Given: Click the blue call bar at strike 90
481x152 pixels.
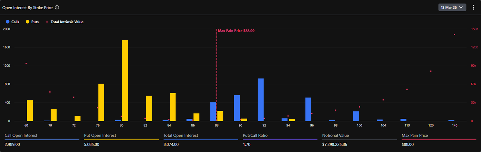Looking at the screenshot, I should 237,108.
